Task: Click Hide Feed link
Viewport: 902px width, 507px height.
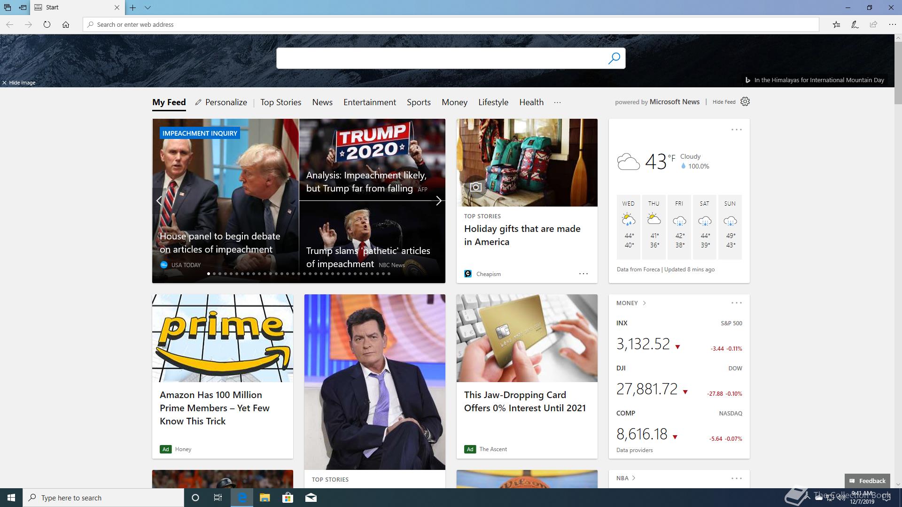Action: 724,102
